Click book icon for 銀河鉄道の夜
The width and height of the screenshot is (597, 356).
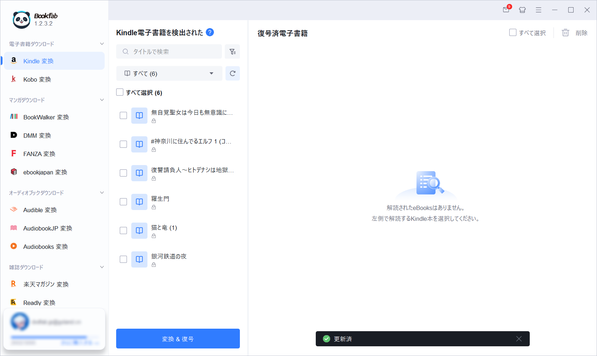click(139, 259)
